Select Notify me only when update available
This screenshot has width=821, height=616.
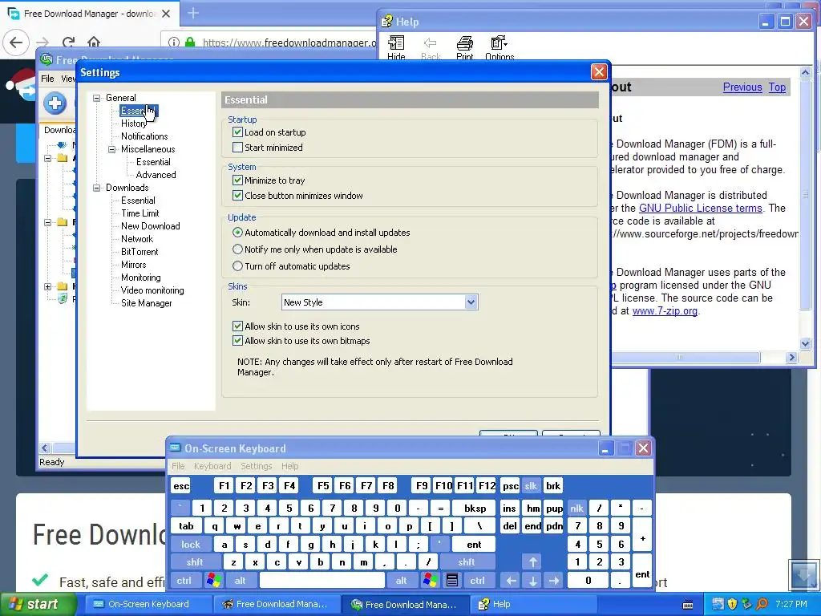(x=237, y=249)
